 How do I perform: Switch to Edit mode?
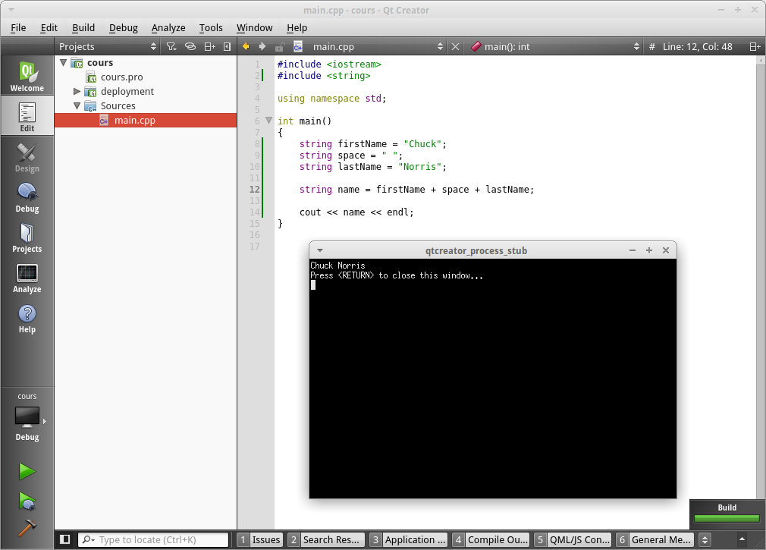point(27,116)
